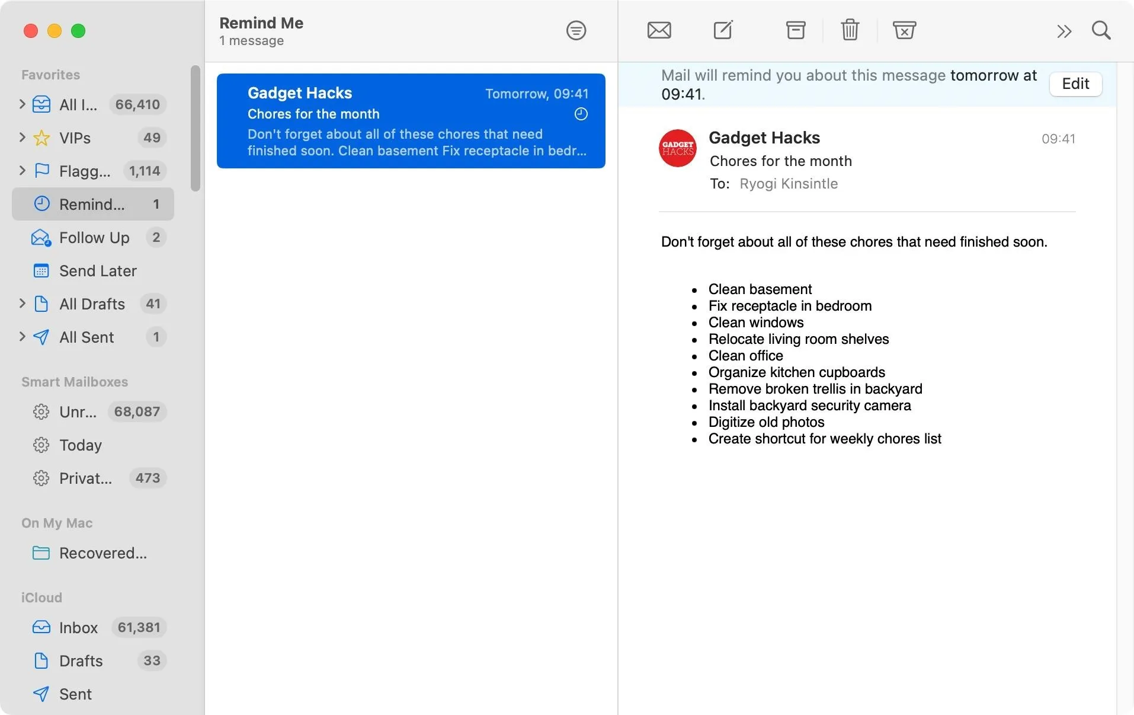Expand the All Sent mailbox
The image size is (1134, 715).
coord(22,337)
